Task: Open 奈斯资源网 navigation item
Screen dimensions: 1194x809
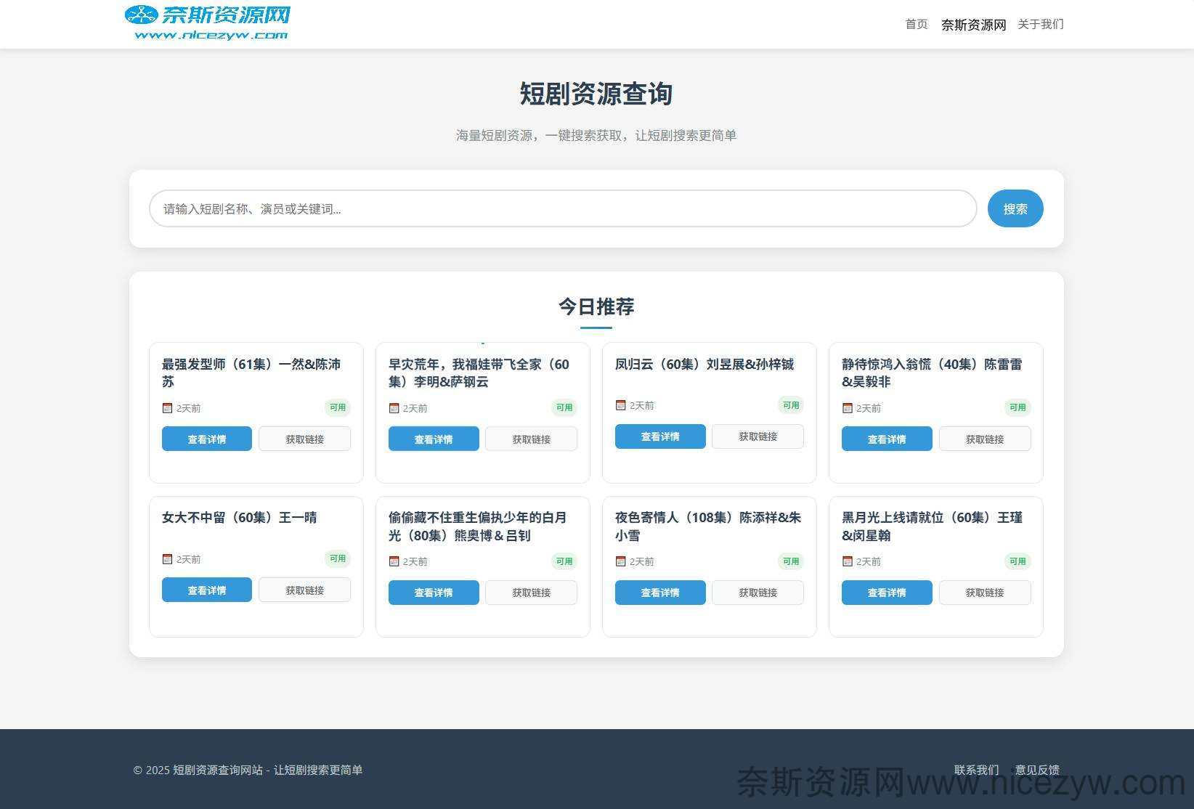Action: (x=973, y=25)
